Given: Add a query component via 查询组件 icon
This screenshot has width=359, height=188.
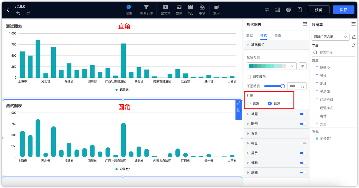Looking at the screenshot, I should coord(146,10).
